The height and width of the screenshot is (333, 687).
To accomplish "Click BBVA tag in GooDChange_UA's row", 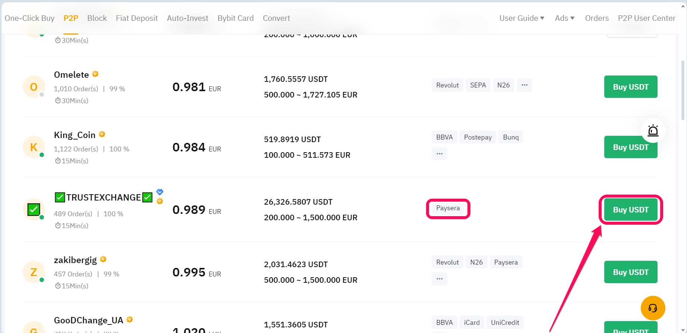I will click(x=444, y=322).
